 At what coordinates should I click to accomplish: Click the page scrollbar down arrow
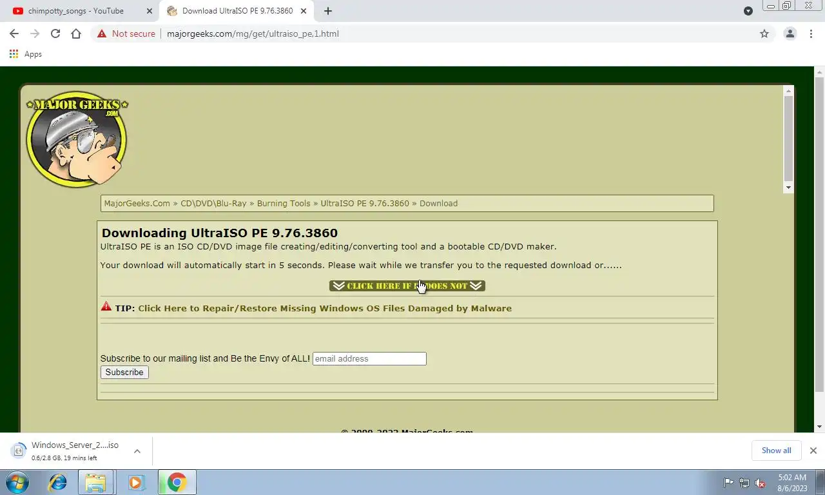point(819,427)
